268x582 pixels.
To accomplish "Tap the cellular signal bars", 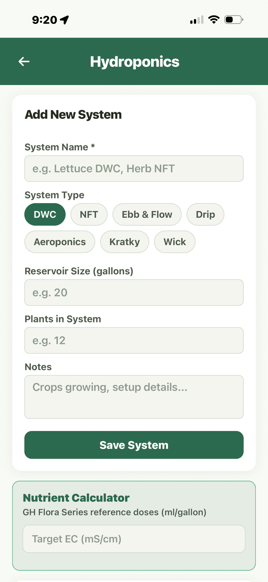I will 195,20.
